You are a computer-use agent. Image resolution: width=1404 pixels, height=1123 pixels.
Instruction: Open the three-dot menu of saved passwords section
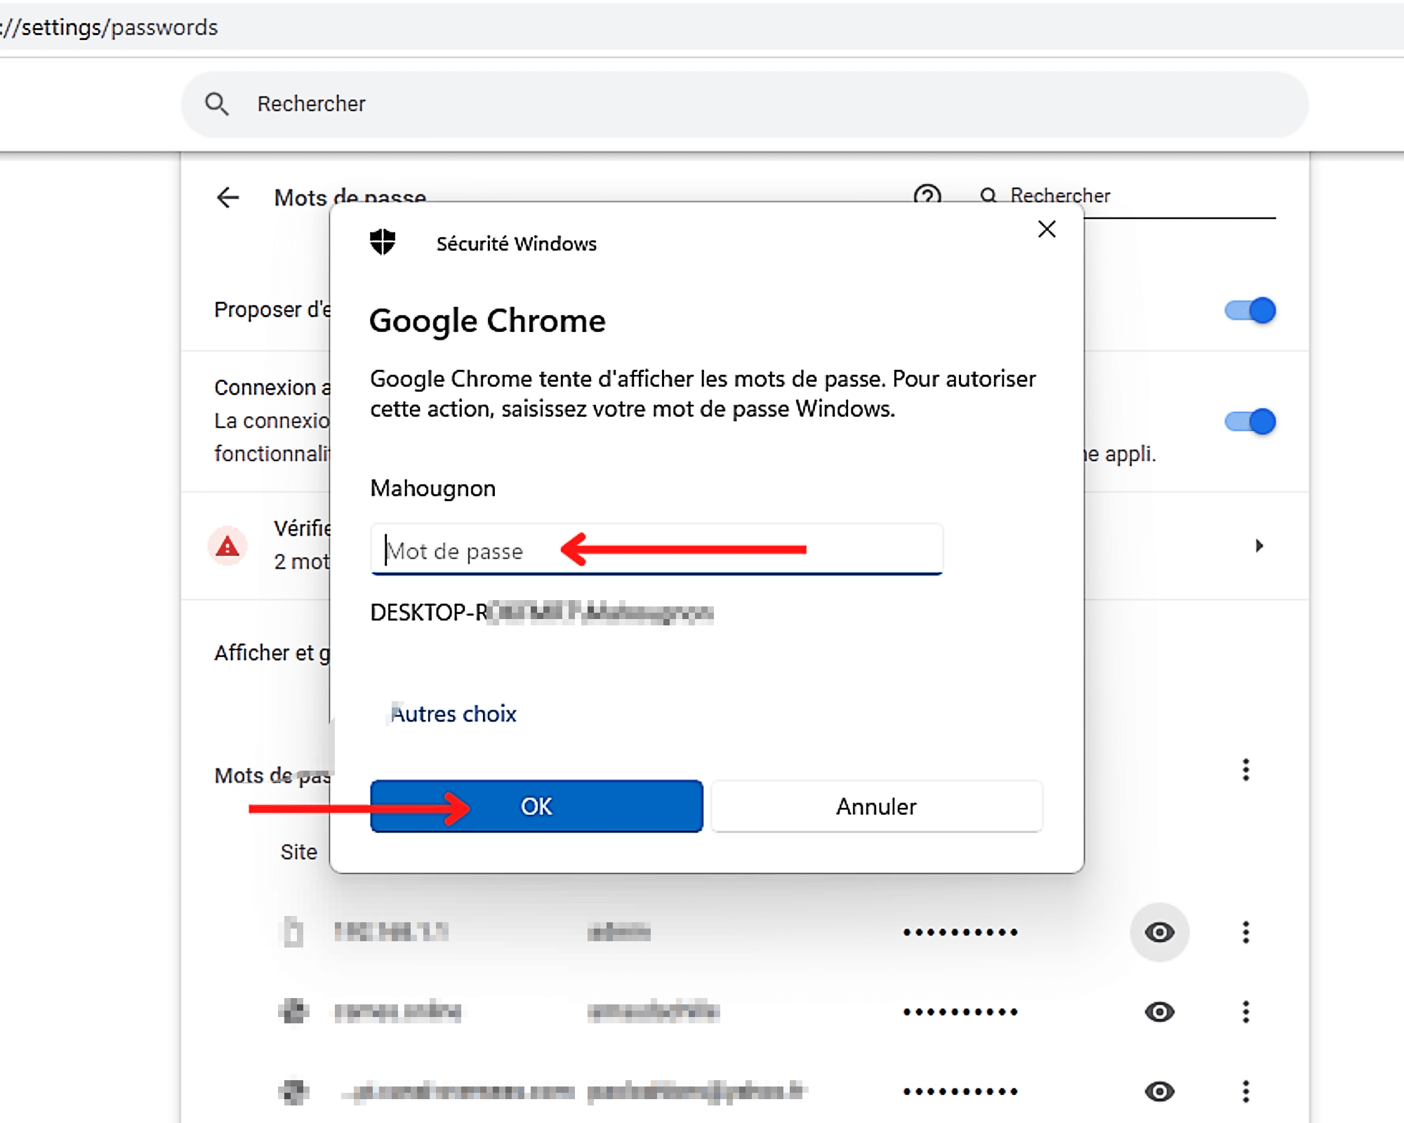pos(1246,770)
